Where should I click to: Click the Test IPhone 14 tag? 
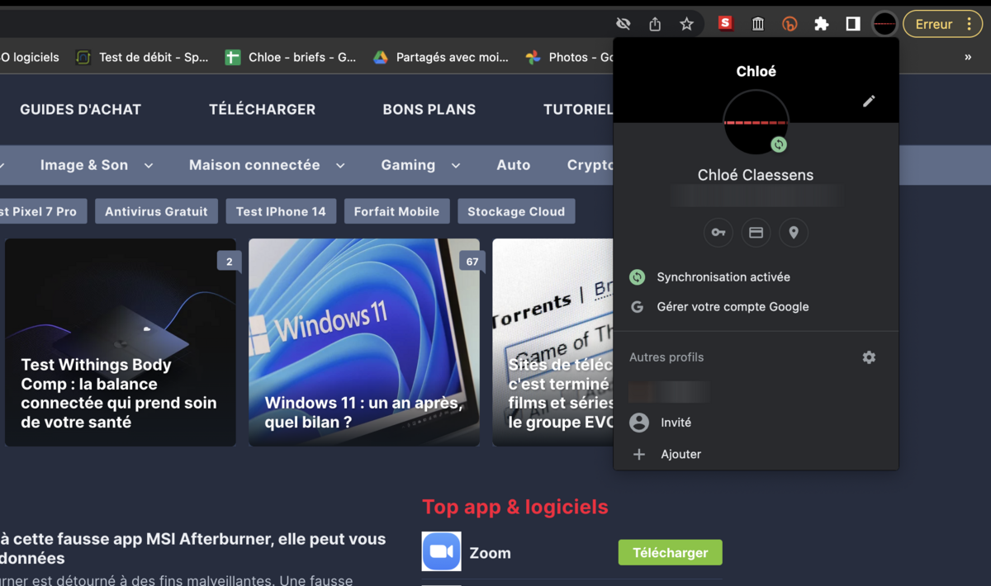click(x=281, y=211)
